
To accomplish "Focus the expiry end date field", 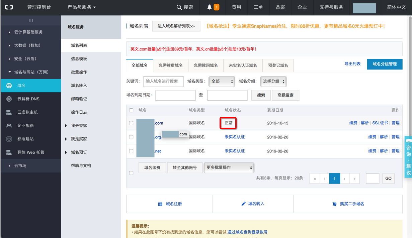I will 227,95.
